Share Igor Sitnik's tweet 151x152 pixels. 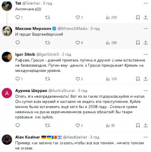pos(146,79)
